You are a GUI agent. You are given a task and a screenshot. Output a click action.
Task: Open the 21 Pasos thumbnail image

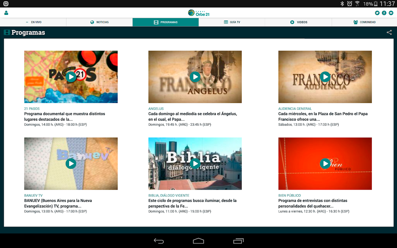click(71, 77)
